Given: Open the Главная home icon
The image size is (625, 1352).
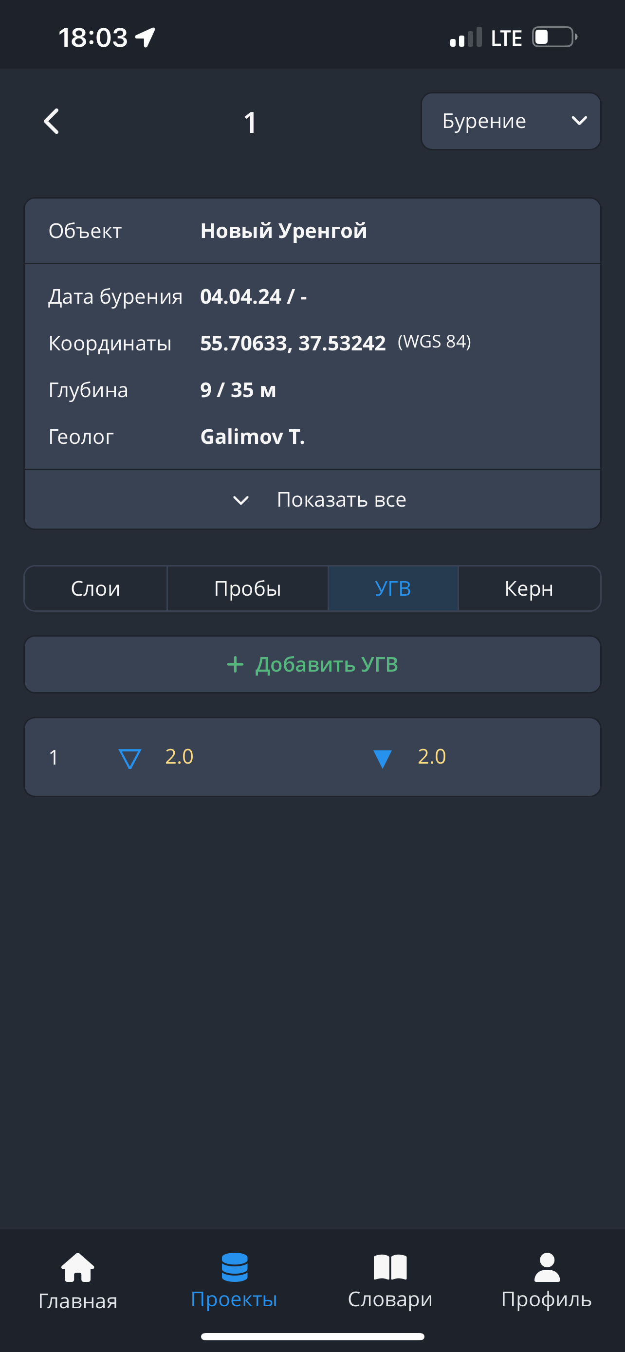Looking at the screenshot, I should pyautogui.click(x=78, y=1267).
